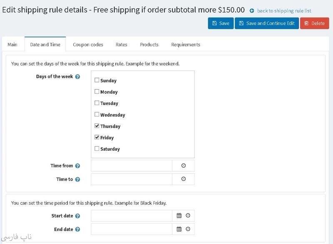Image resolution: width=333 pixels, height=244 pixels.
Task: Switch to the Coupon codes tab
Action: coord(88,45)
